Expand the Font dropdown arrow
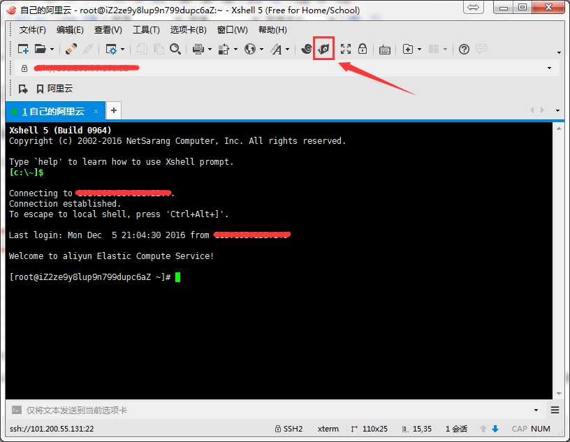The image size is (570, 442). point(288,49)
